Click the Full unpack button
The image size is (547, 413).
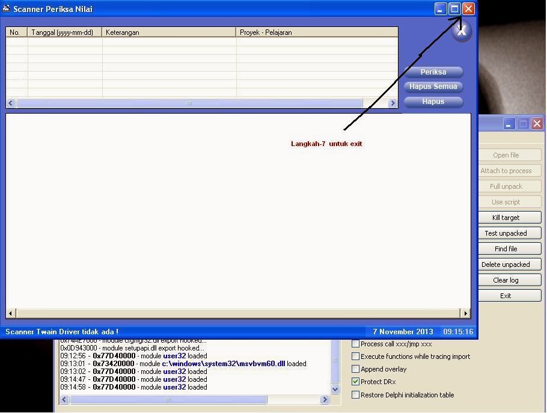[x=509, y=186]
